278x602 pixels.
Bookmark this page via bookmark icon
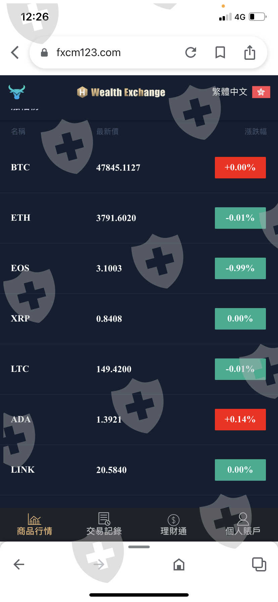[220, 52]
